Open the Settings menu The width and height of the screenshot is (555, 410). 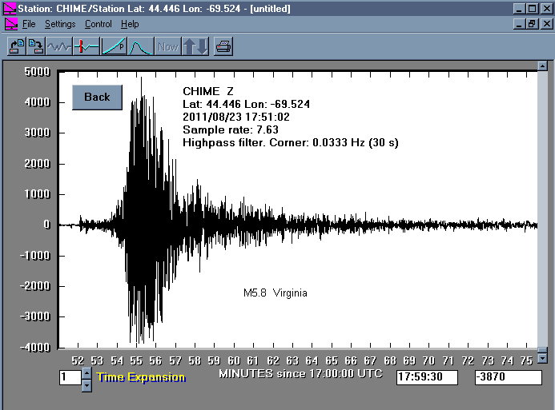tap(60, 24)
